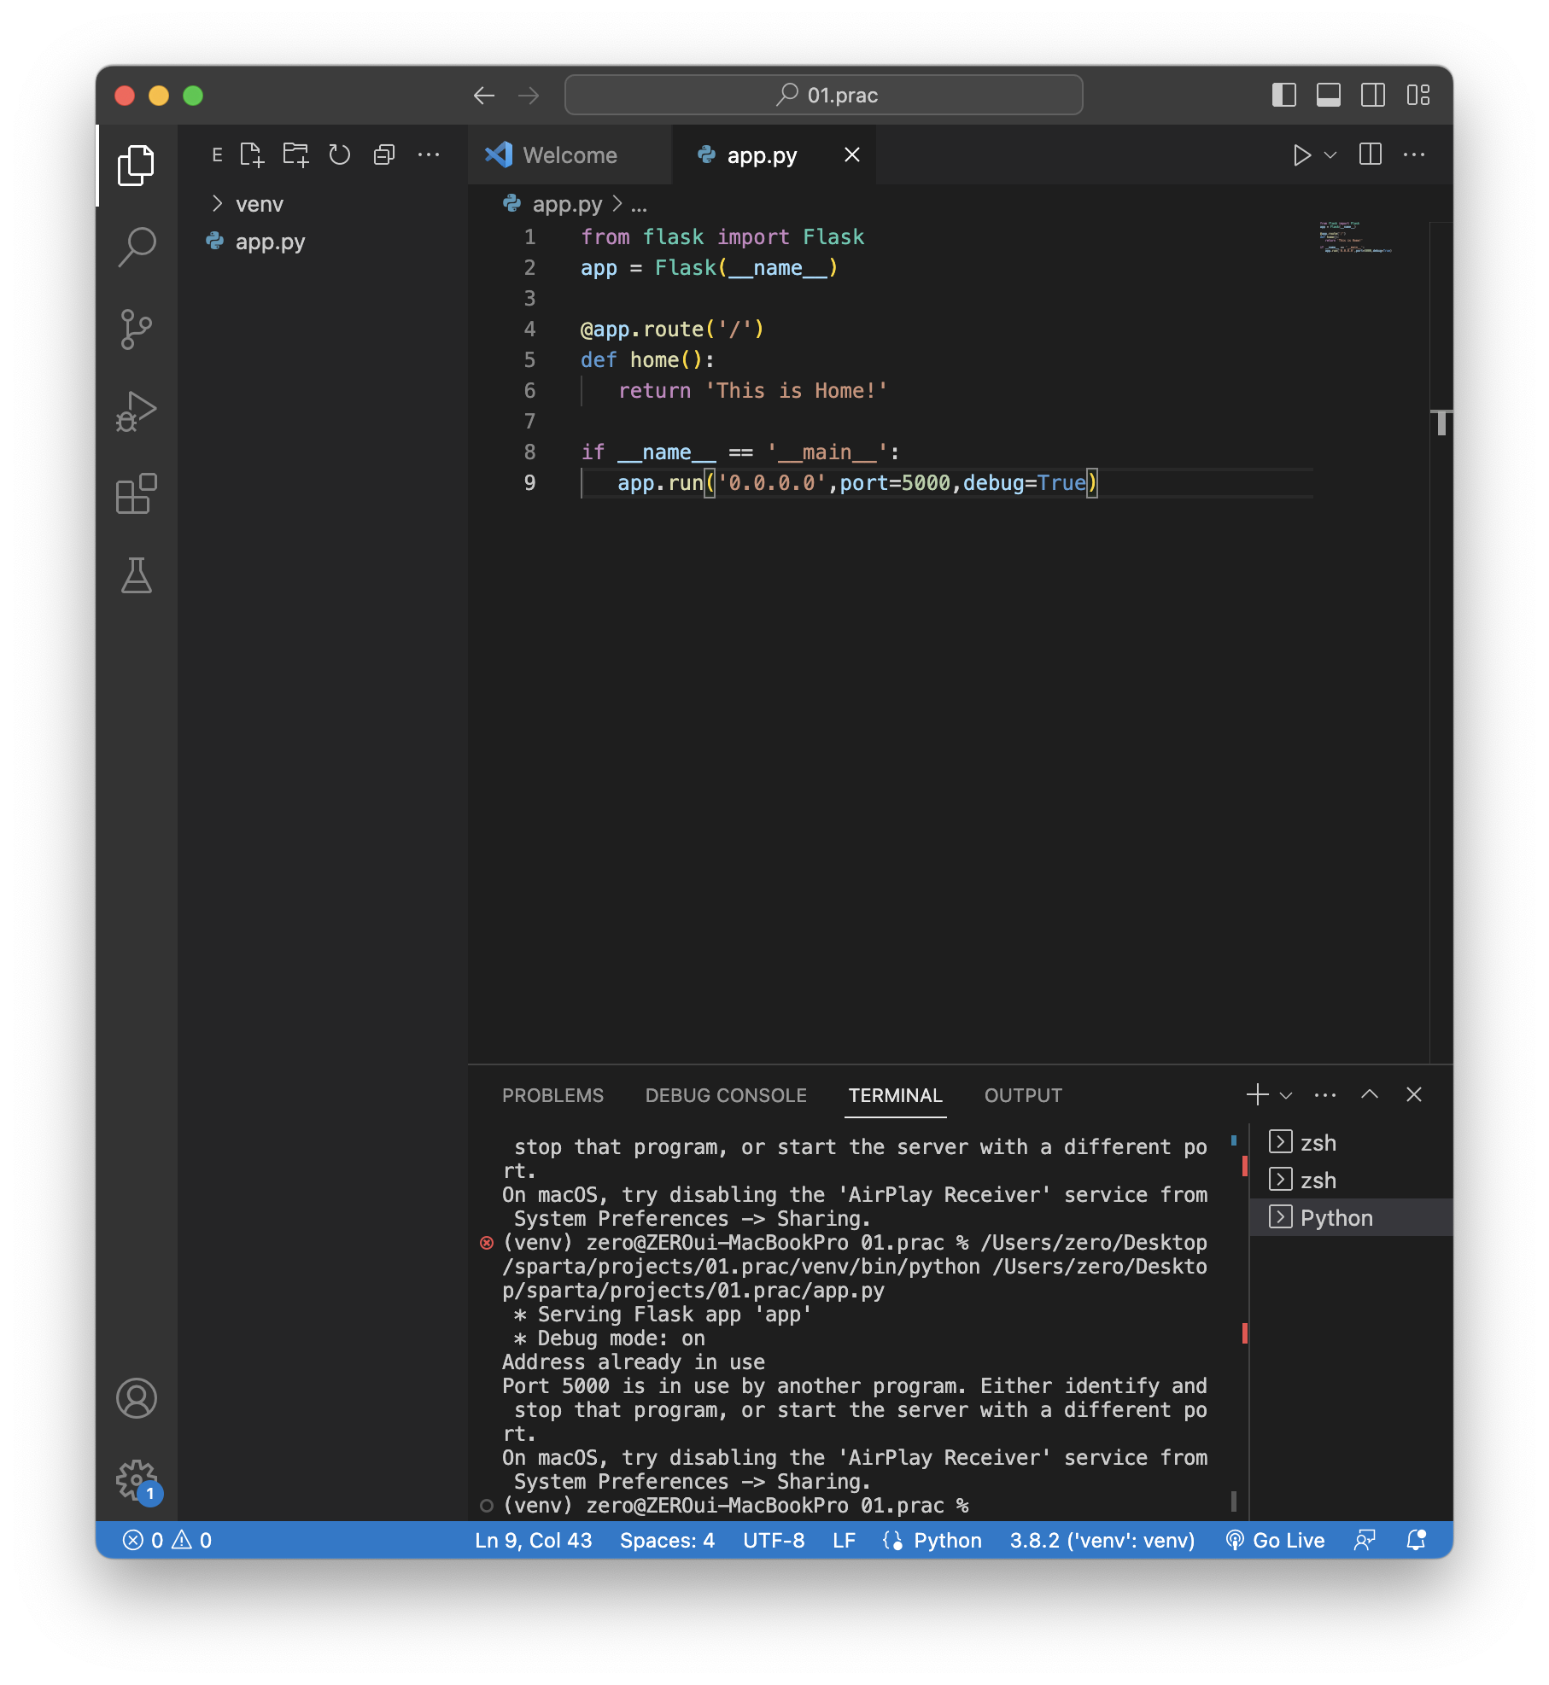Switch to the PROBLEMS panel tab
The image size is (1549, 1685).
point(552,1095)
